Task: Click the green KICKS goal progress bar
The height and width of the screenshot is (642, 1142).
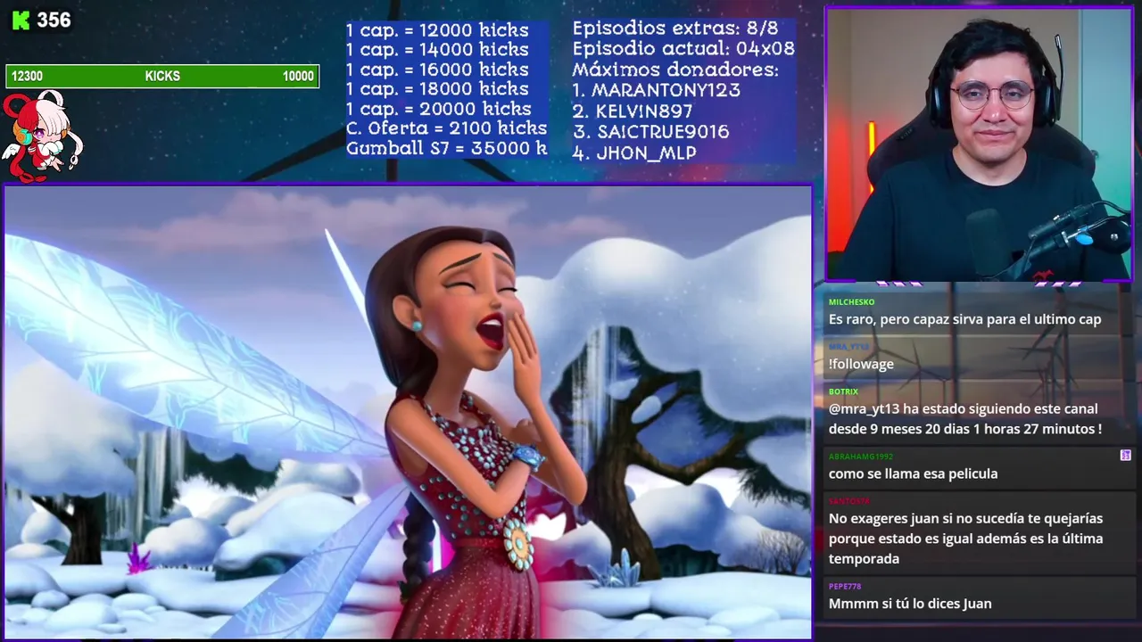Action: tap(162, 76)
